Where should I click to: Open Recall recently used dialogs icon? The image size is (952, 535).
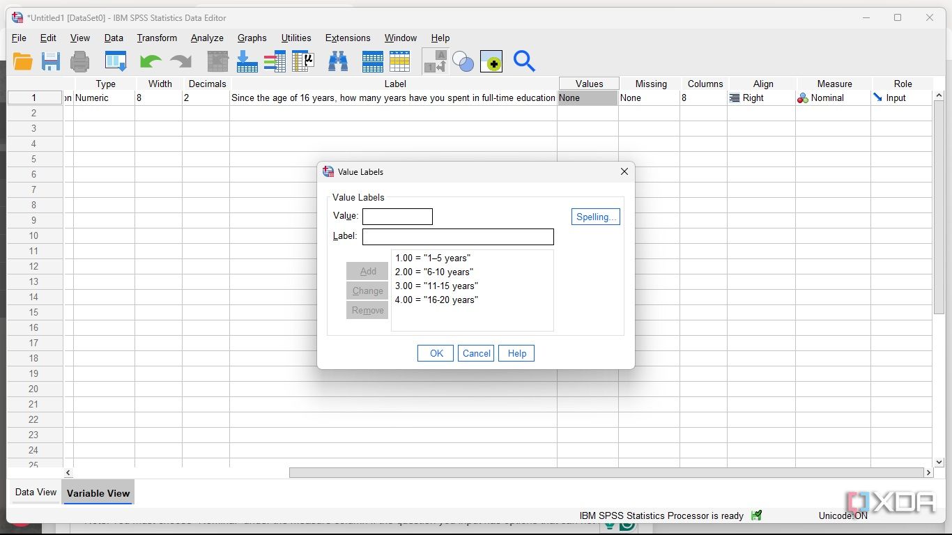116,61
